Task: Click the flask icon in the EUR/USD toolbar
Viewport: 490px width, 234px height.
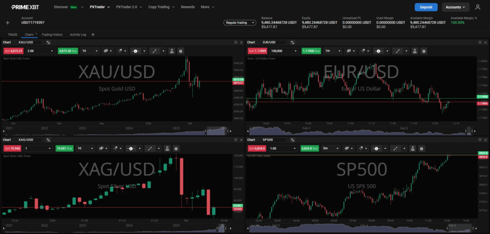Action: pyautogui.click(x=414, y=51)
